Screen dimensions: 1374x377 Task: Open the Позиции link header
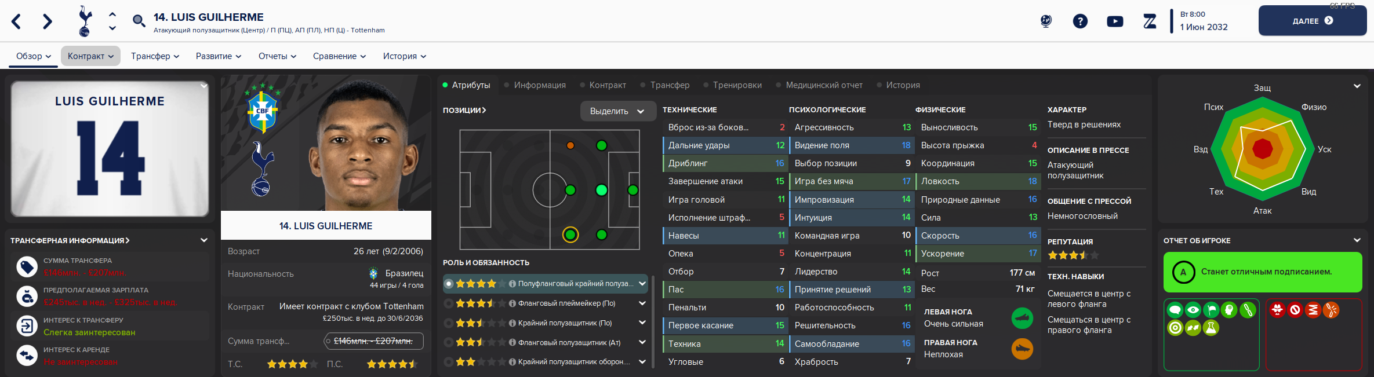coord(464,110)
